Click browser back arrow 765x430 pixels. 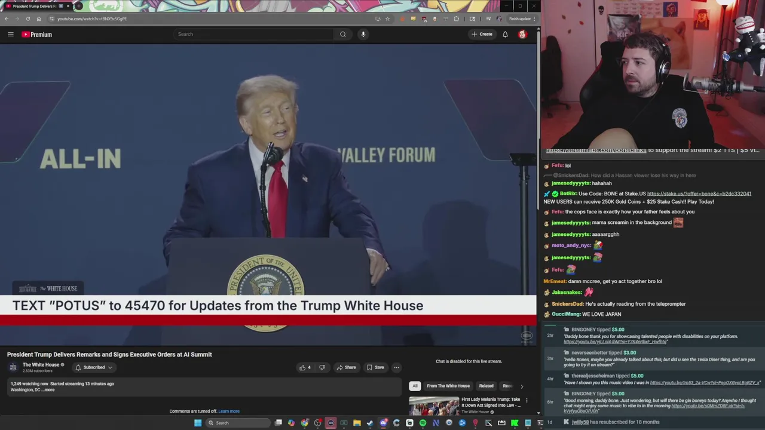pos(7,19)
